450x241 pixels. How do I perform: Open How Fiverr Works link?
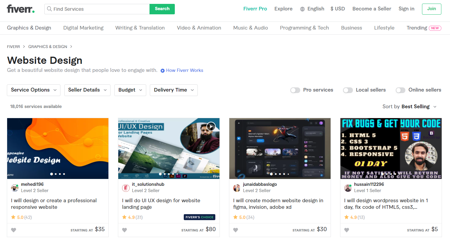click(x=185, y=70)
